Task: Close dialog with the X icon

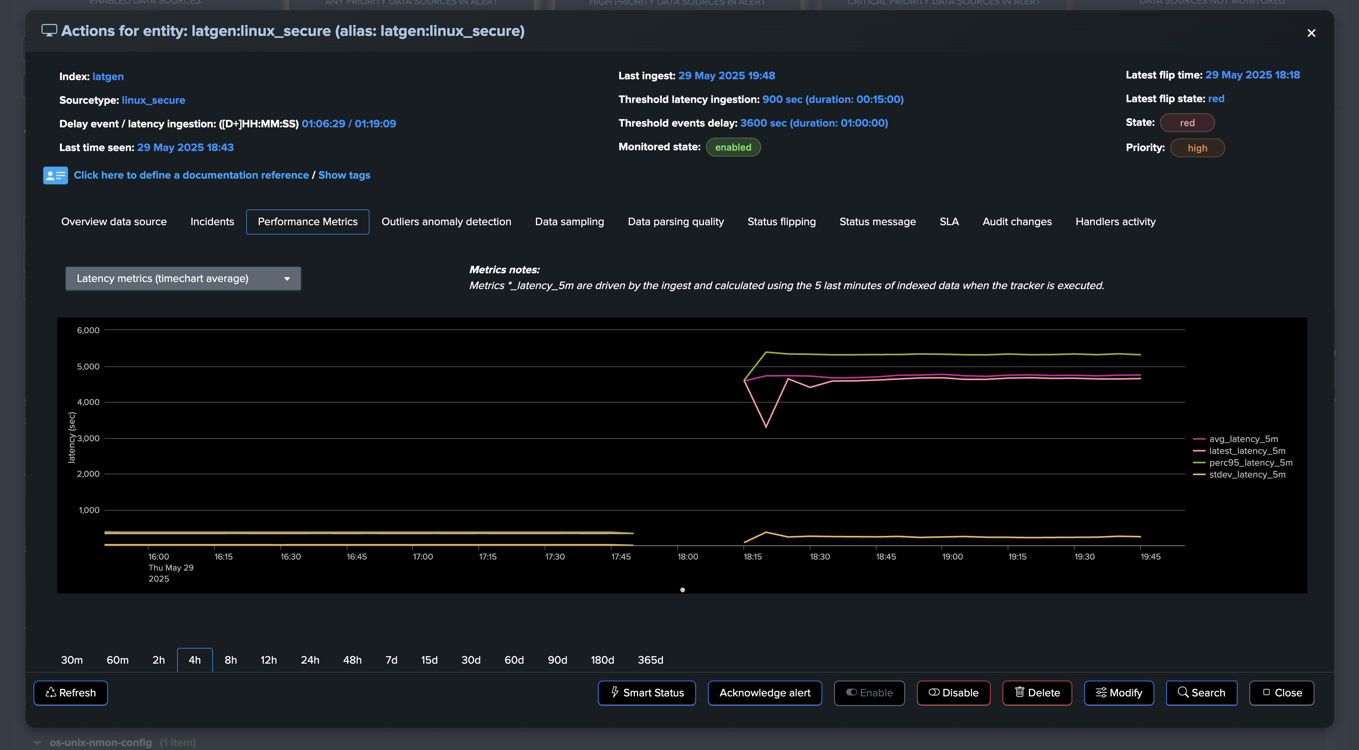Action: click(x=1311, y=33)
